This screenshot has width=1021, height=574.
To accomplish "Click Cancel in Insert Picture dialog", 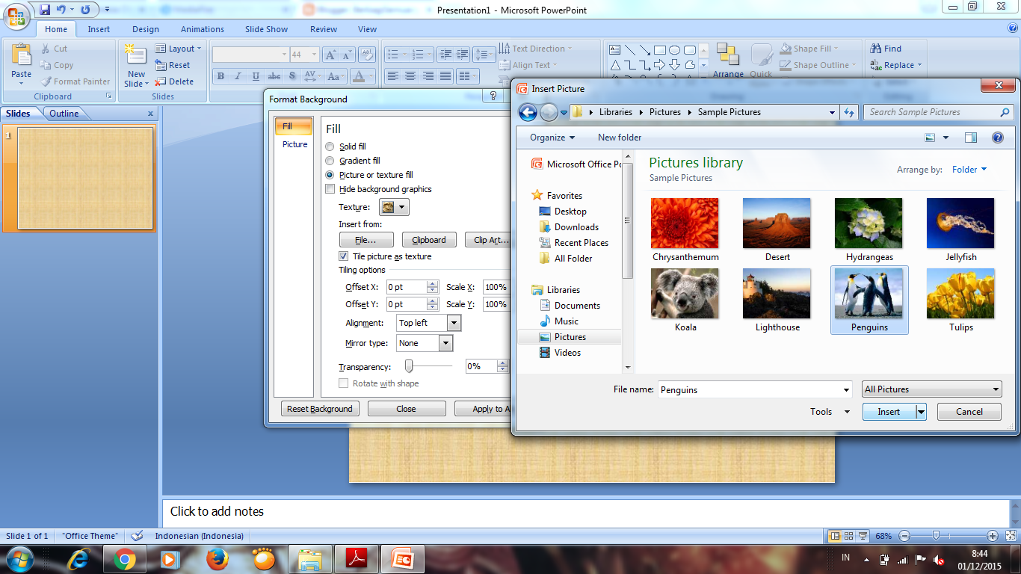I will tap(969, 412).
